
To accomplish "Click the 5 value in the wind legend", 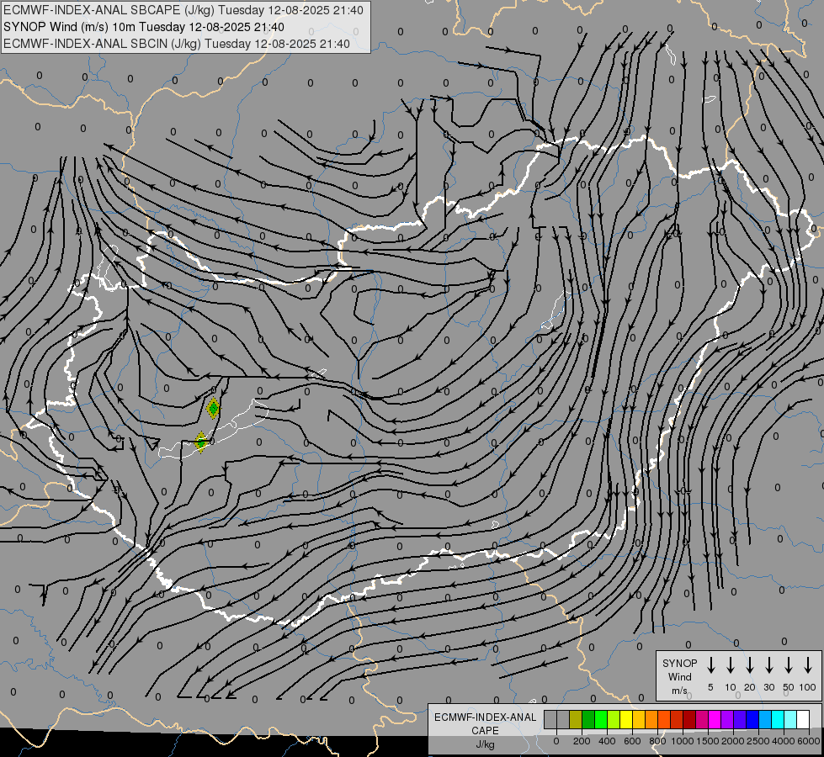I will pos(710,687).
